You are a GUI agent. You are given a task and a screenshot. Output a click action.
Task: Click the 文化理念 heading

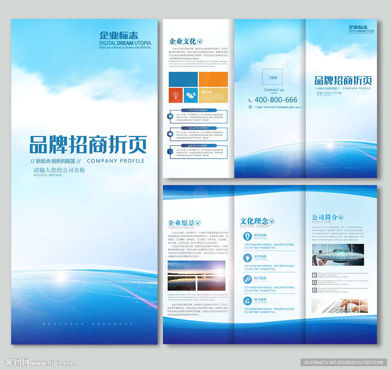(254, 221)
